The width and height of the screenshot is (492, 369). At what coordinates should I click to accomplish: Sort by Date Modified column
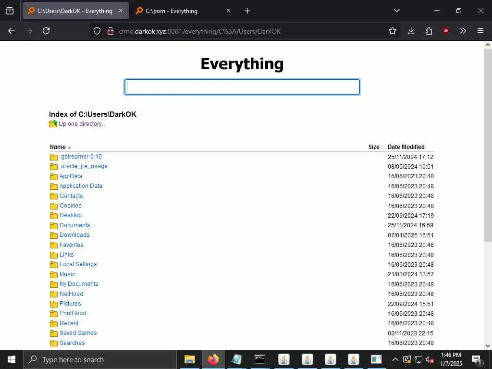point(406,147)
